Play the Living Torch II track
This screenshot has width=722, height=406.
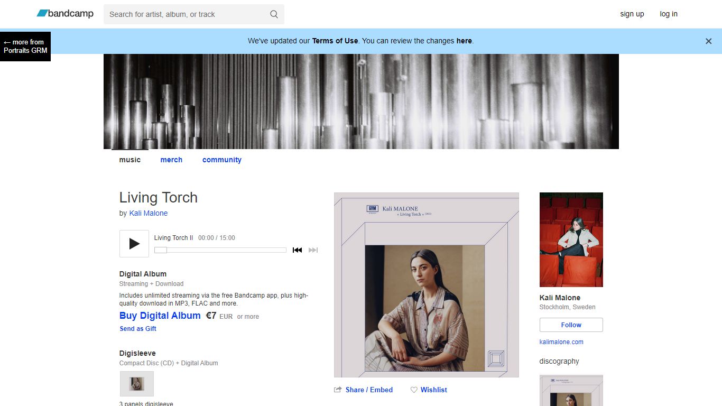tap(134, 244)
